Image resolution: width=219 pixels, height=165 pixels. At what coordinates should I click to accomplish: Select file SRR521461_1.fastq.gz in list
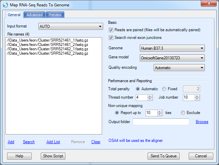tap(48, 40)
